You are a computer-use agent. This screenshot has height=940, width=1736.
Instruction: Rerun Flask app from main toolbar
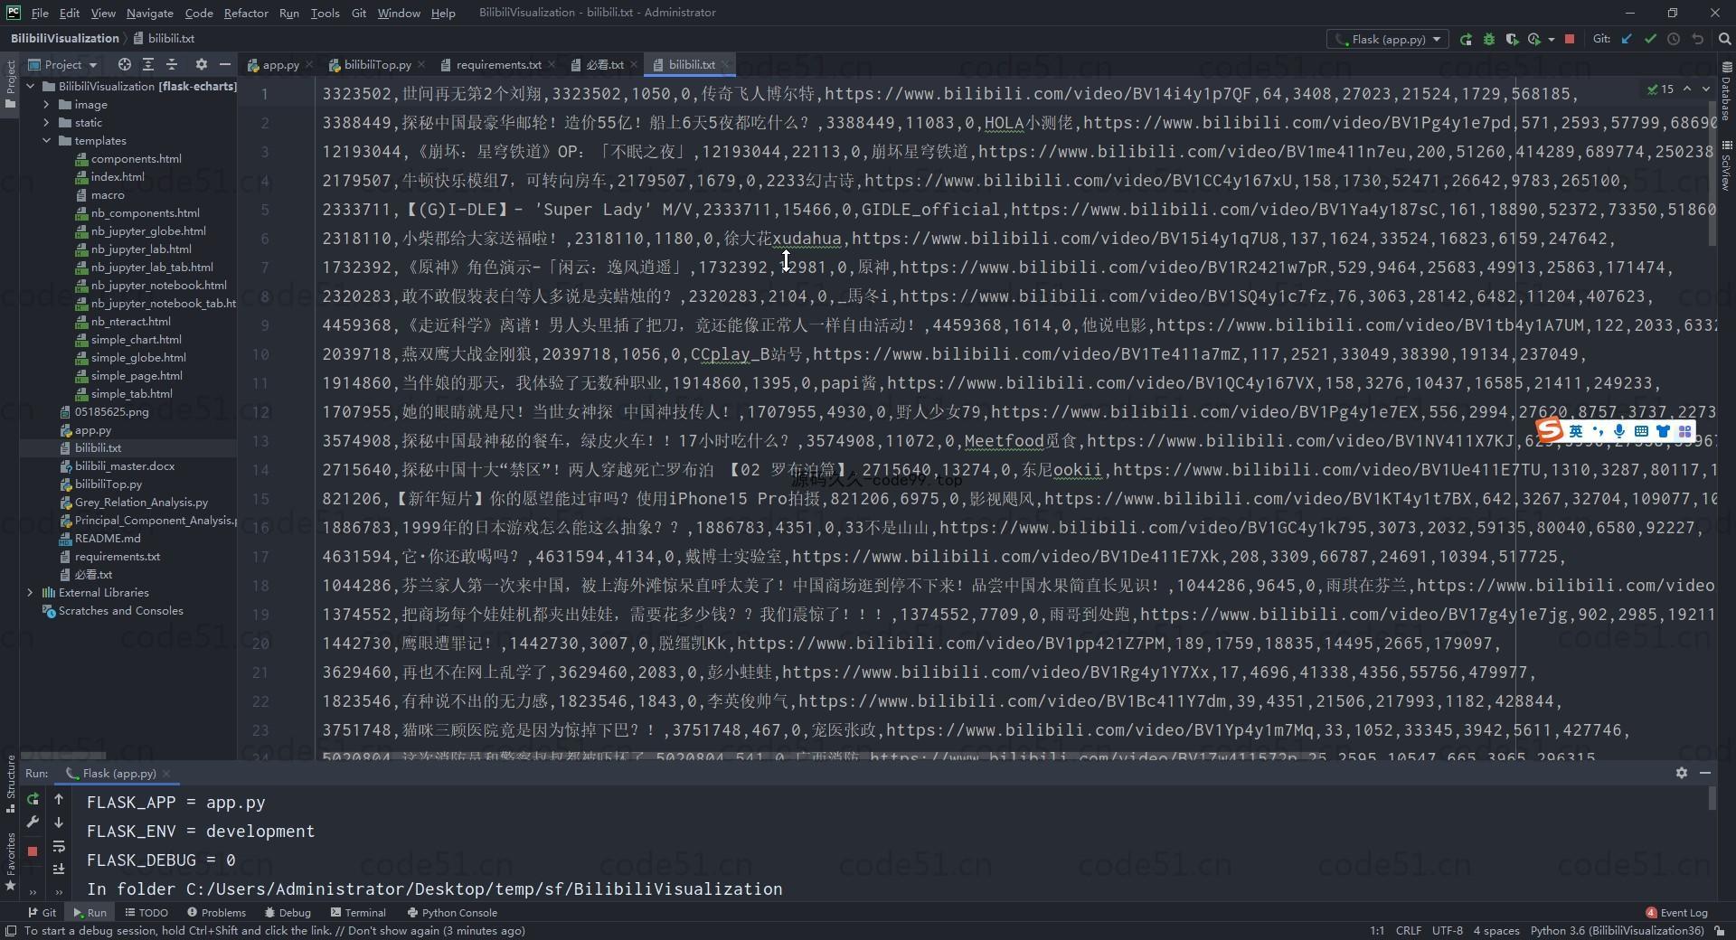[1466, 39]
